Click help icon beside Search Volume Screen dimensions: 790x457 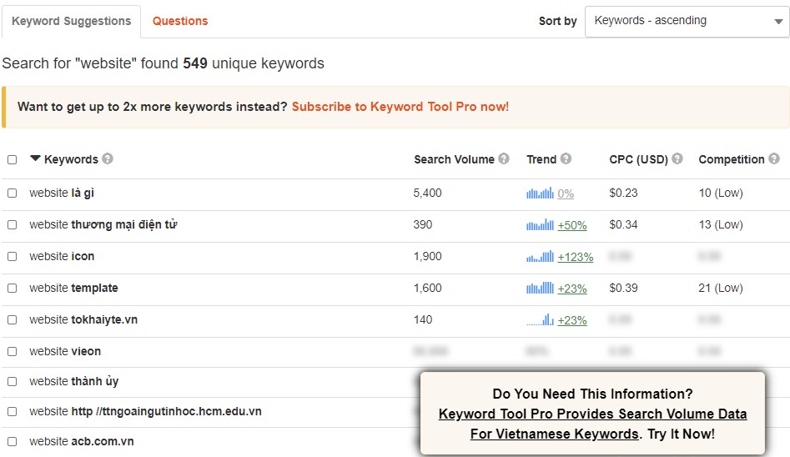(504, 159)
